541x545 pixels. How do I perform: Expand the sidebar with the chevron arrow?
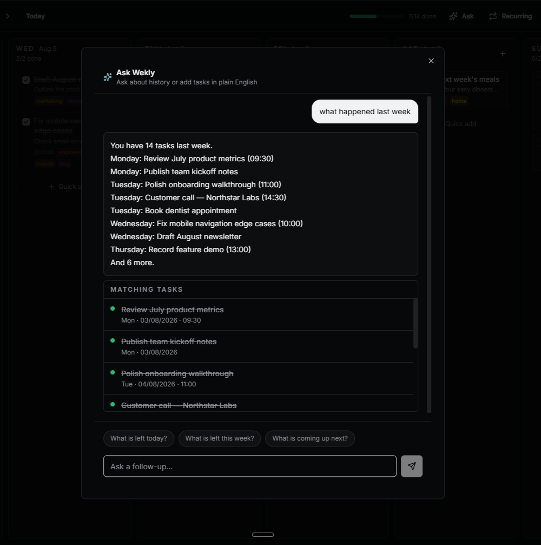pos(8,16)
